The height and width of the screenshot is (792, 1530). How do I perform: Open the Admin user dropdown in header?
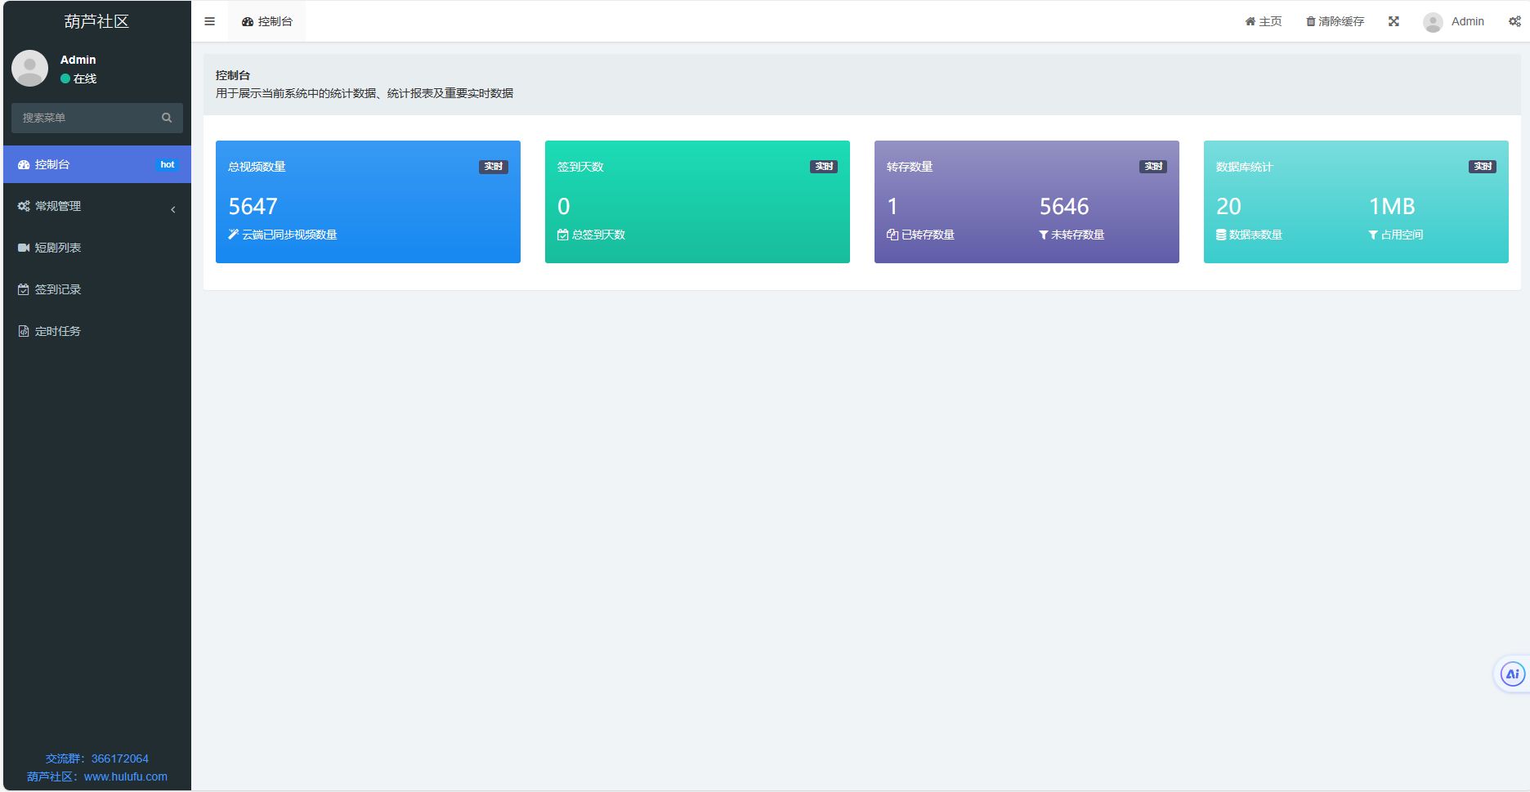[x=1454, y=21]
